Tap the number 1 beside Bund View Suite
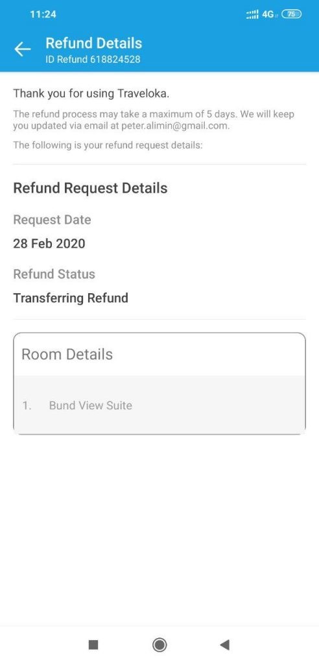Image resolution: width=319 pixels, height=664 pixels. click(27, 406)
